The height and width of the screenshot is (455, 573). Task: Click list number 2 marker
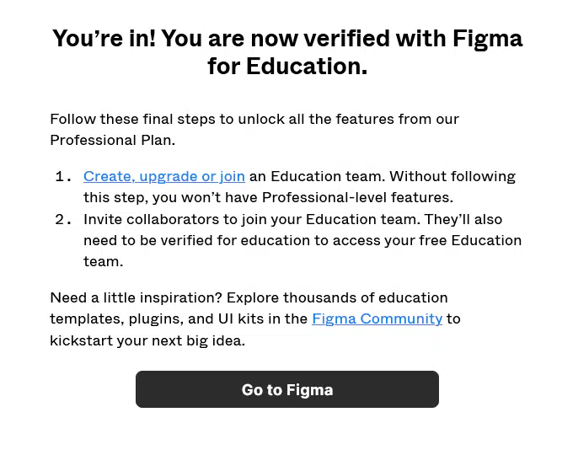[63, 220]
